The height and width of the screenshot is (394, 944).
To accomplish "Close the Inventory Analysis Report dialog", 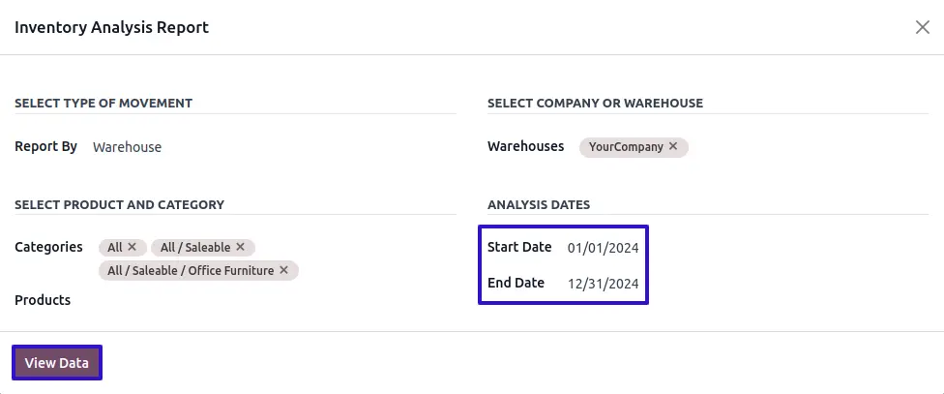I will pos(923,27).
